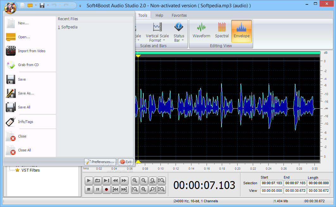Toggle the Loop playback button
This screenshot has height=207, width=336.
point(97,181)
